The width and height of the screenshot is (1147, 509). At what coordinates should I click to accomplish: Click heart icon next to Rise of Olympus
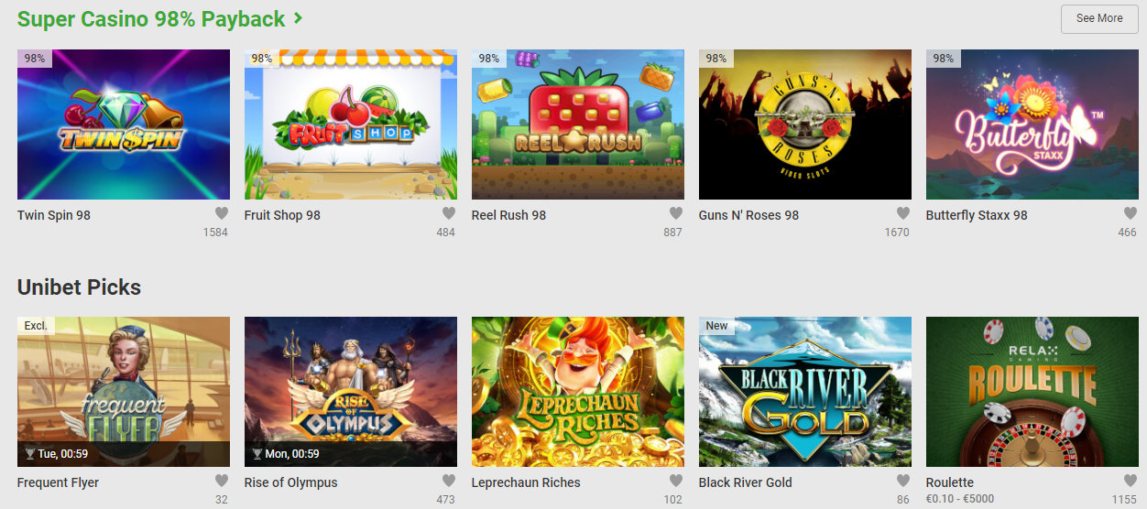point(449,481)
